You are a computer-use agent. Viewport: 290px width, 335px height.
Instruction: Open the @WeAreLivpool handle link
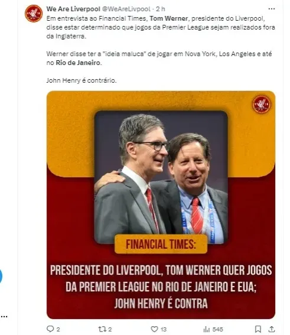tap(126, 9)
